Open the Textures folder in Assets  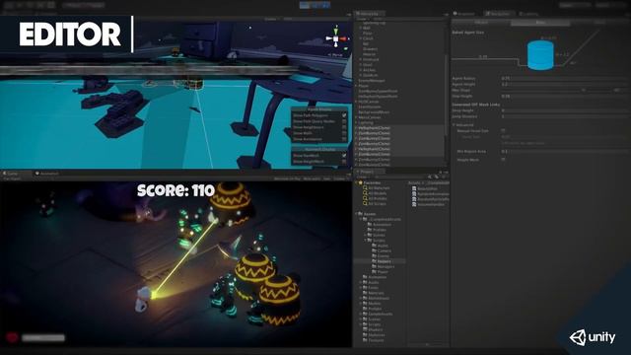[376, 340]
